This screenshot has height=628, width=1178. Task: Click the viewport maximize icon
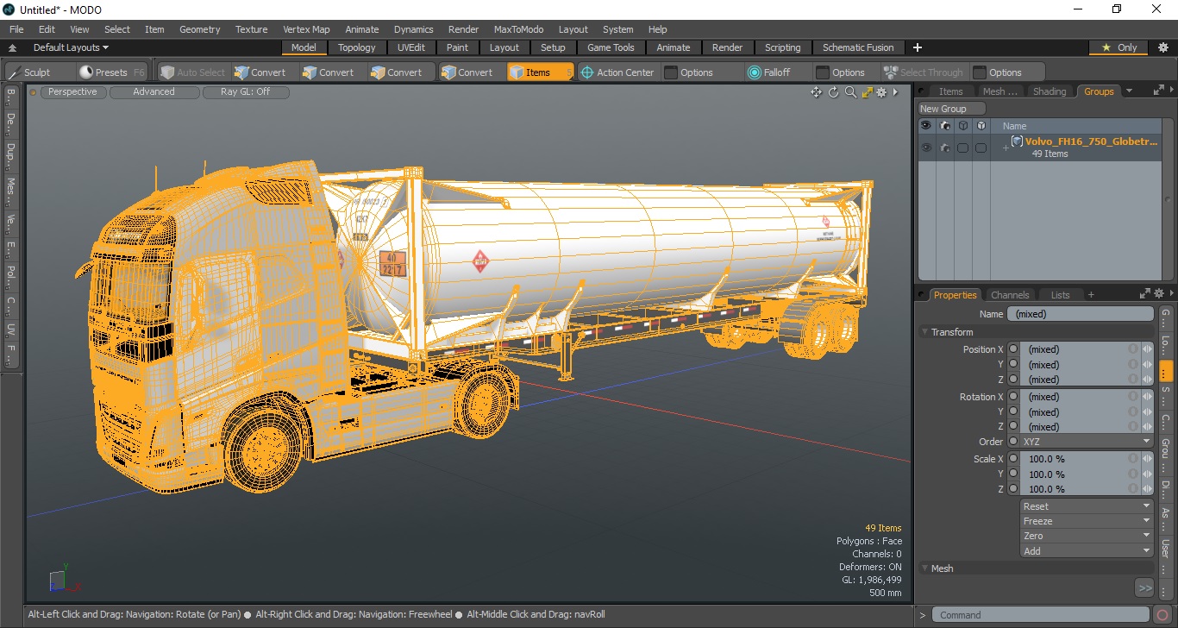(x=867, y=92)
